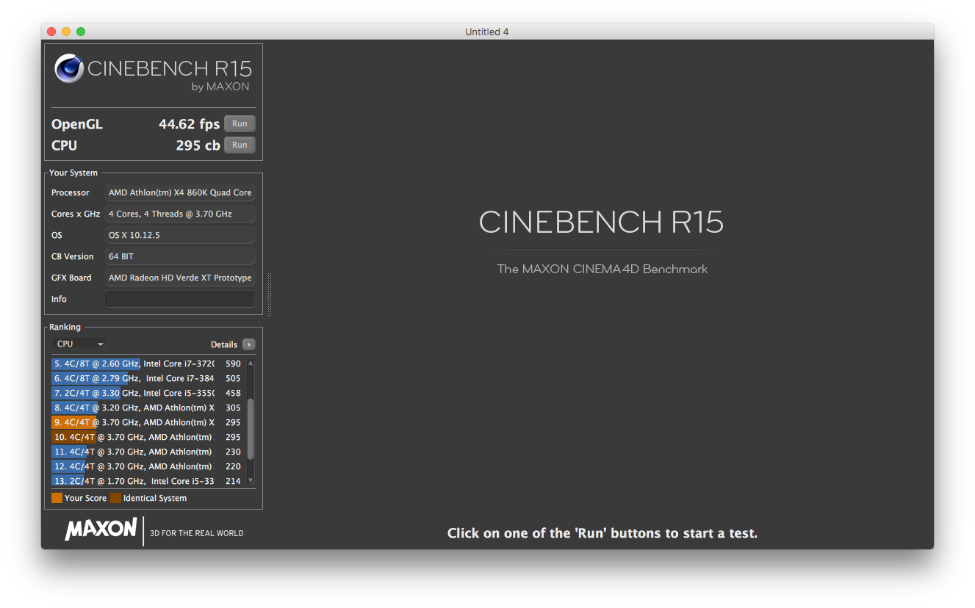Click the GFX Board field showing AMD Radeon HD
975x608 pixels.
pyautogui.click(x=180, y=278)
